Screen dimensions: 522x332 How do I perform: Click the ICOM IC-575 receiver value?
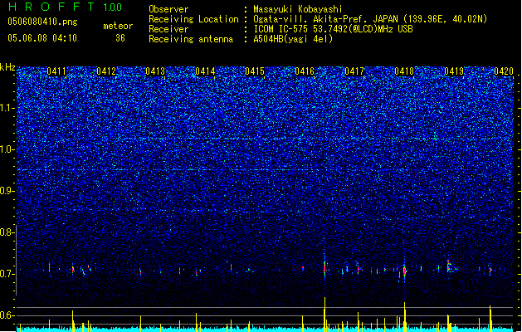click(x=333, y=29)
